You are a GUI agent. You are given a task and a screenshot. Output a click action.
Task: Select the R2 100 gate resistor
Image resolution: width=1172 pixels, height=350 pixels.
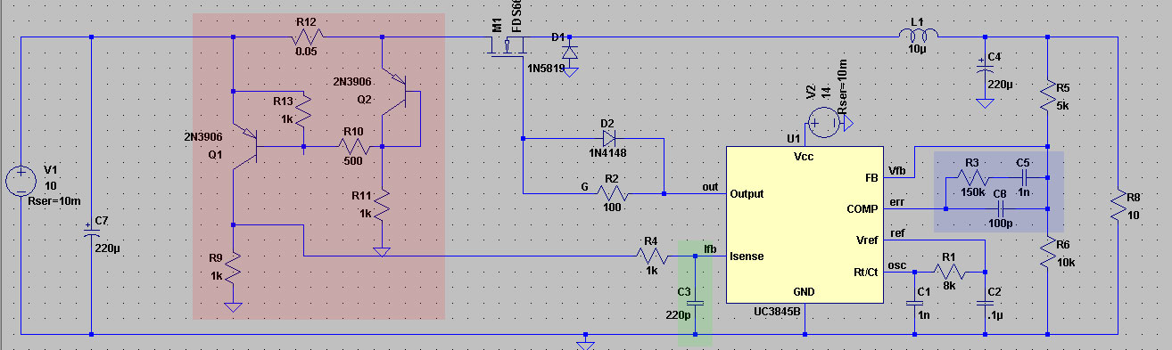point(614,192)
